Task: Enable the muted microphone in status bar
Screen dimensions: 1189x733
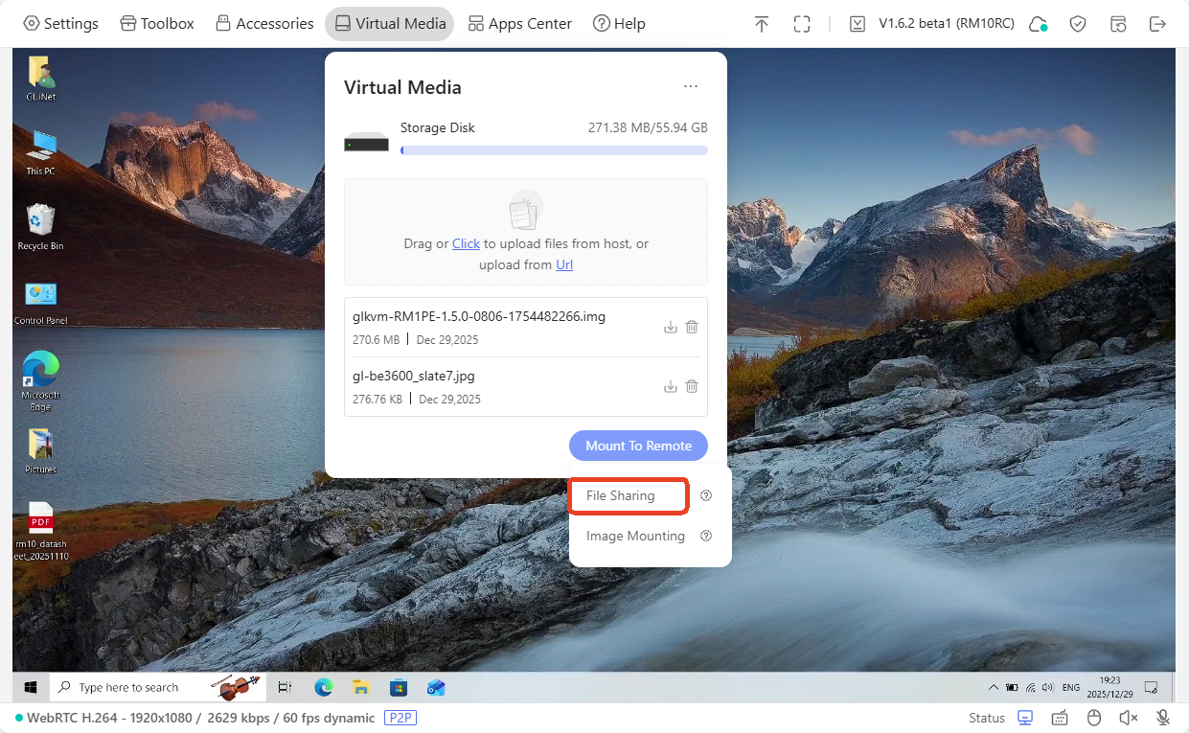Action: (1163, 718)
